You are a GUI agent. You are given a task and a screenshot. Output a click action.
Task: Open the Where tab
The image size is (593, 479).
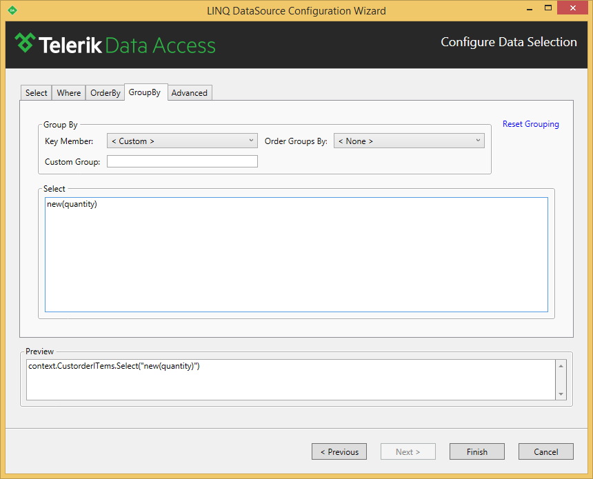coord(69,93)
